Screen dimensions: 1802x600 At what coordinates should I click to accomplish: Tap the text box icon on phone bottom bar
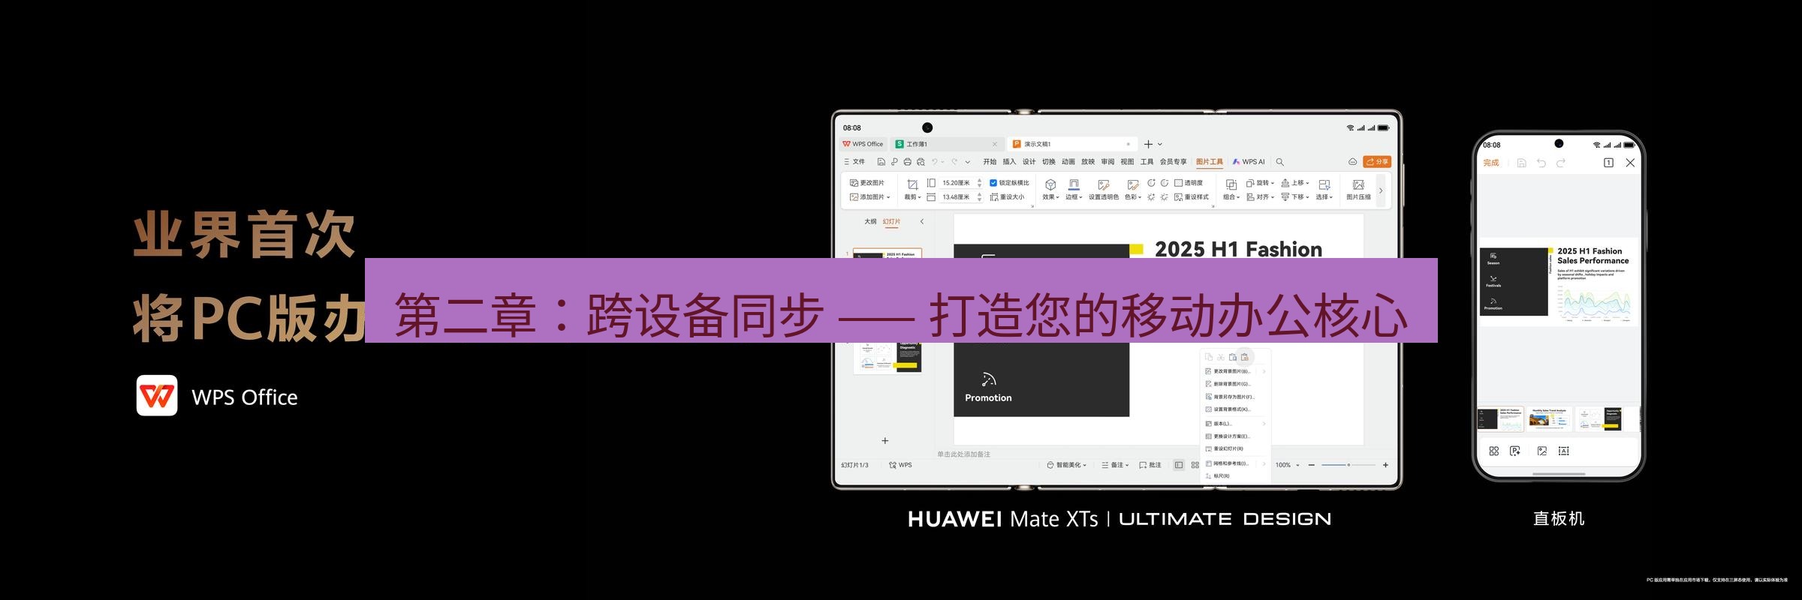(x=1563, y=451)
